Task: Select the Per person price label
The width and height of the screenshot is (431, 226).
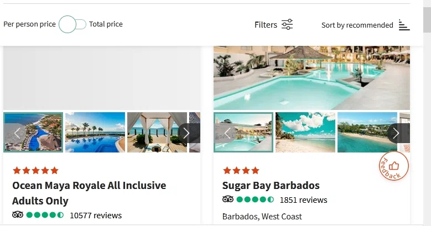Action: click(x=29, y=24)
